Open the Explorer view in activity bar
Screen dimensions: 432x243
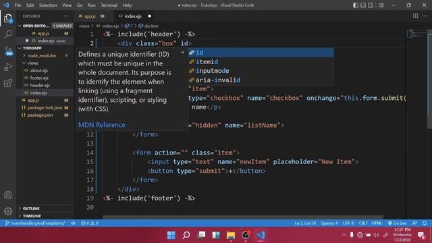click(8, 18)
